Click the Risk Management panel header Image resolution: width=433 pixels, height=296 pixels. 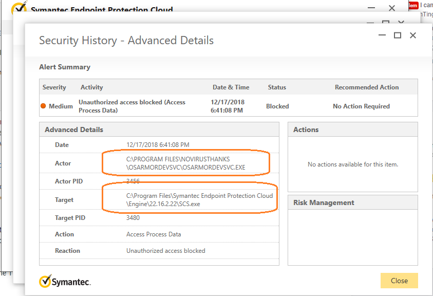click(324, 202)
